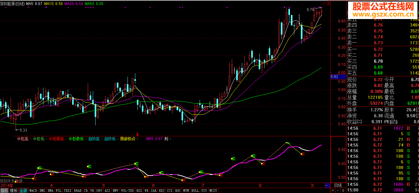The height and width of the screenshot is (193, 419).
Task: Click the 6.76 high price annotation
Action: (311, 10)
